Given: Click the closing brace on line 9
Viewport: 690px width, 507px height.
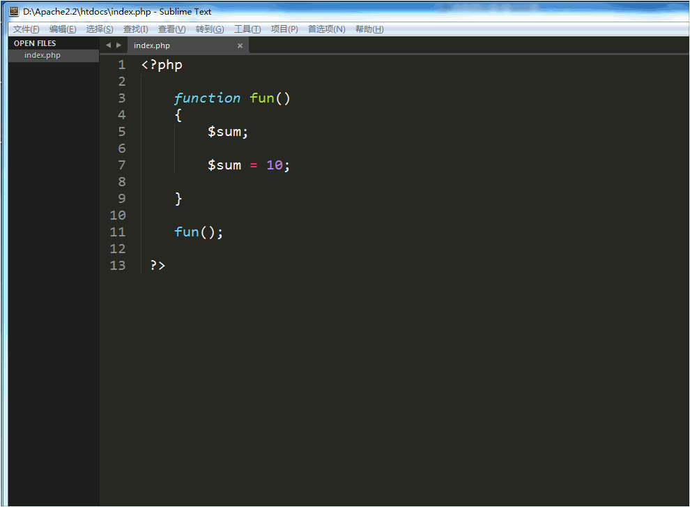Looking at the screenshot, I should pyautogui.click(x=178, y=199).
